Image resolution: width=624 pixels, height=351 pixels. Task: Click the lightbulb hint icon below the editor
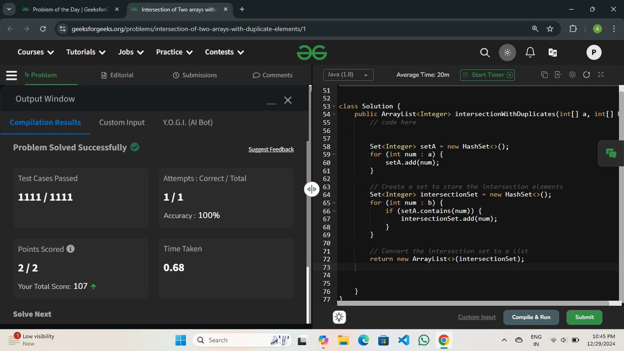tap(339, 317)
